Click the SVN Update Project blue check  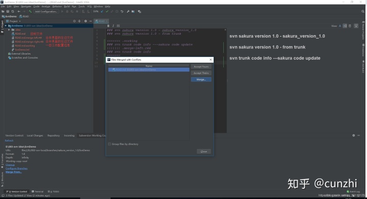[x=102, y=11]
